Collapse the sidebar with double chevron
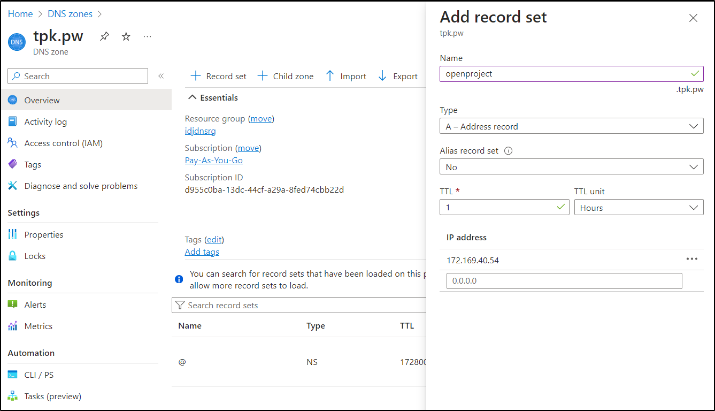The height and width of the screenshot is (411, 715). (x=161, y=76)
